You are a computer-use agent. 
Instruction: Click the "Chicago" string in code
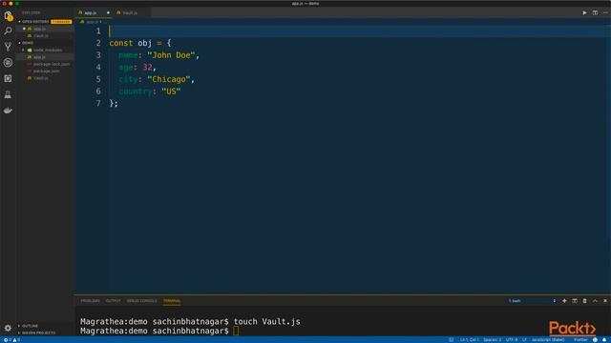[x=169, y=79]
